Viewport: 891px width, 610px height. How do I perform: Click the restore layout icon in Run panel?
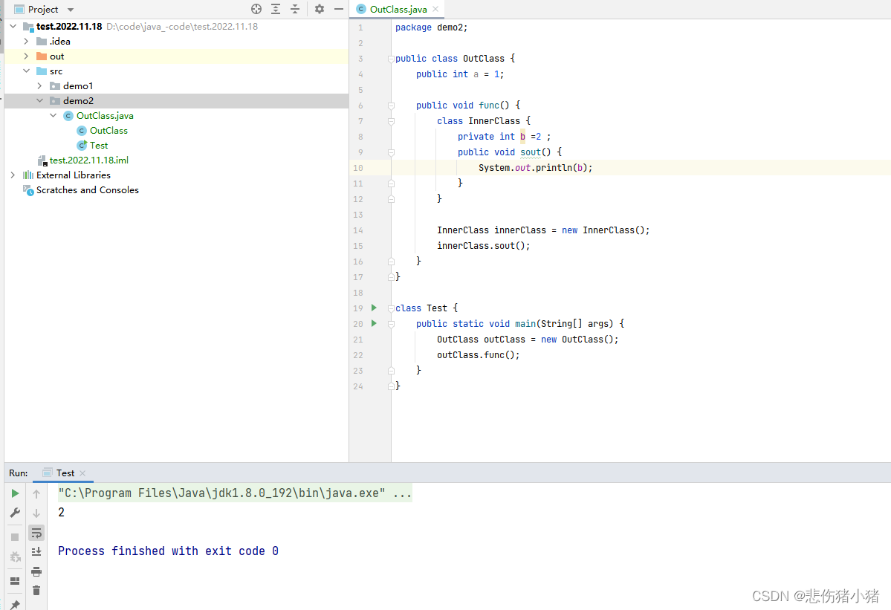16,580
